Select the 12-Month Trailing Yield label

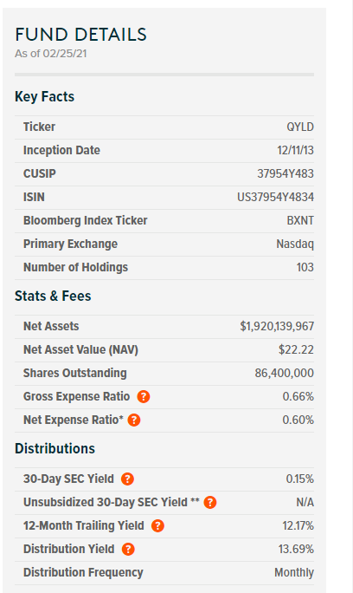click(x=83, y=526)
